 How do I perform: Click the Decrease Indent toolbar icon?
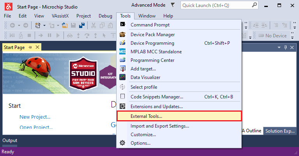click(x=256, y=25)
